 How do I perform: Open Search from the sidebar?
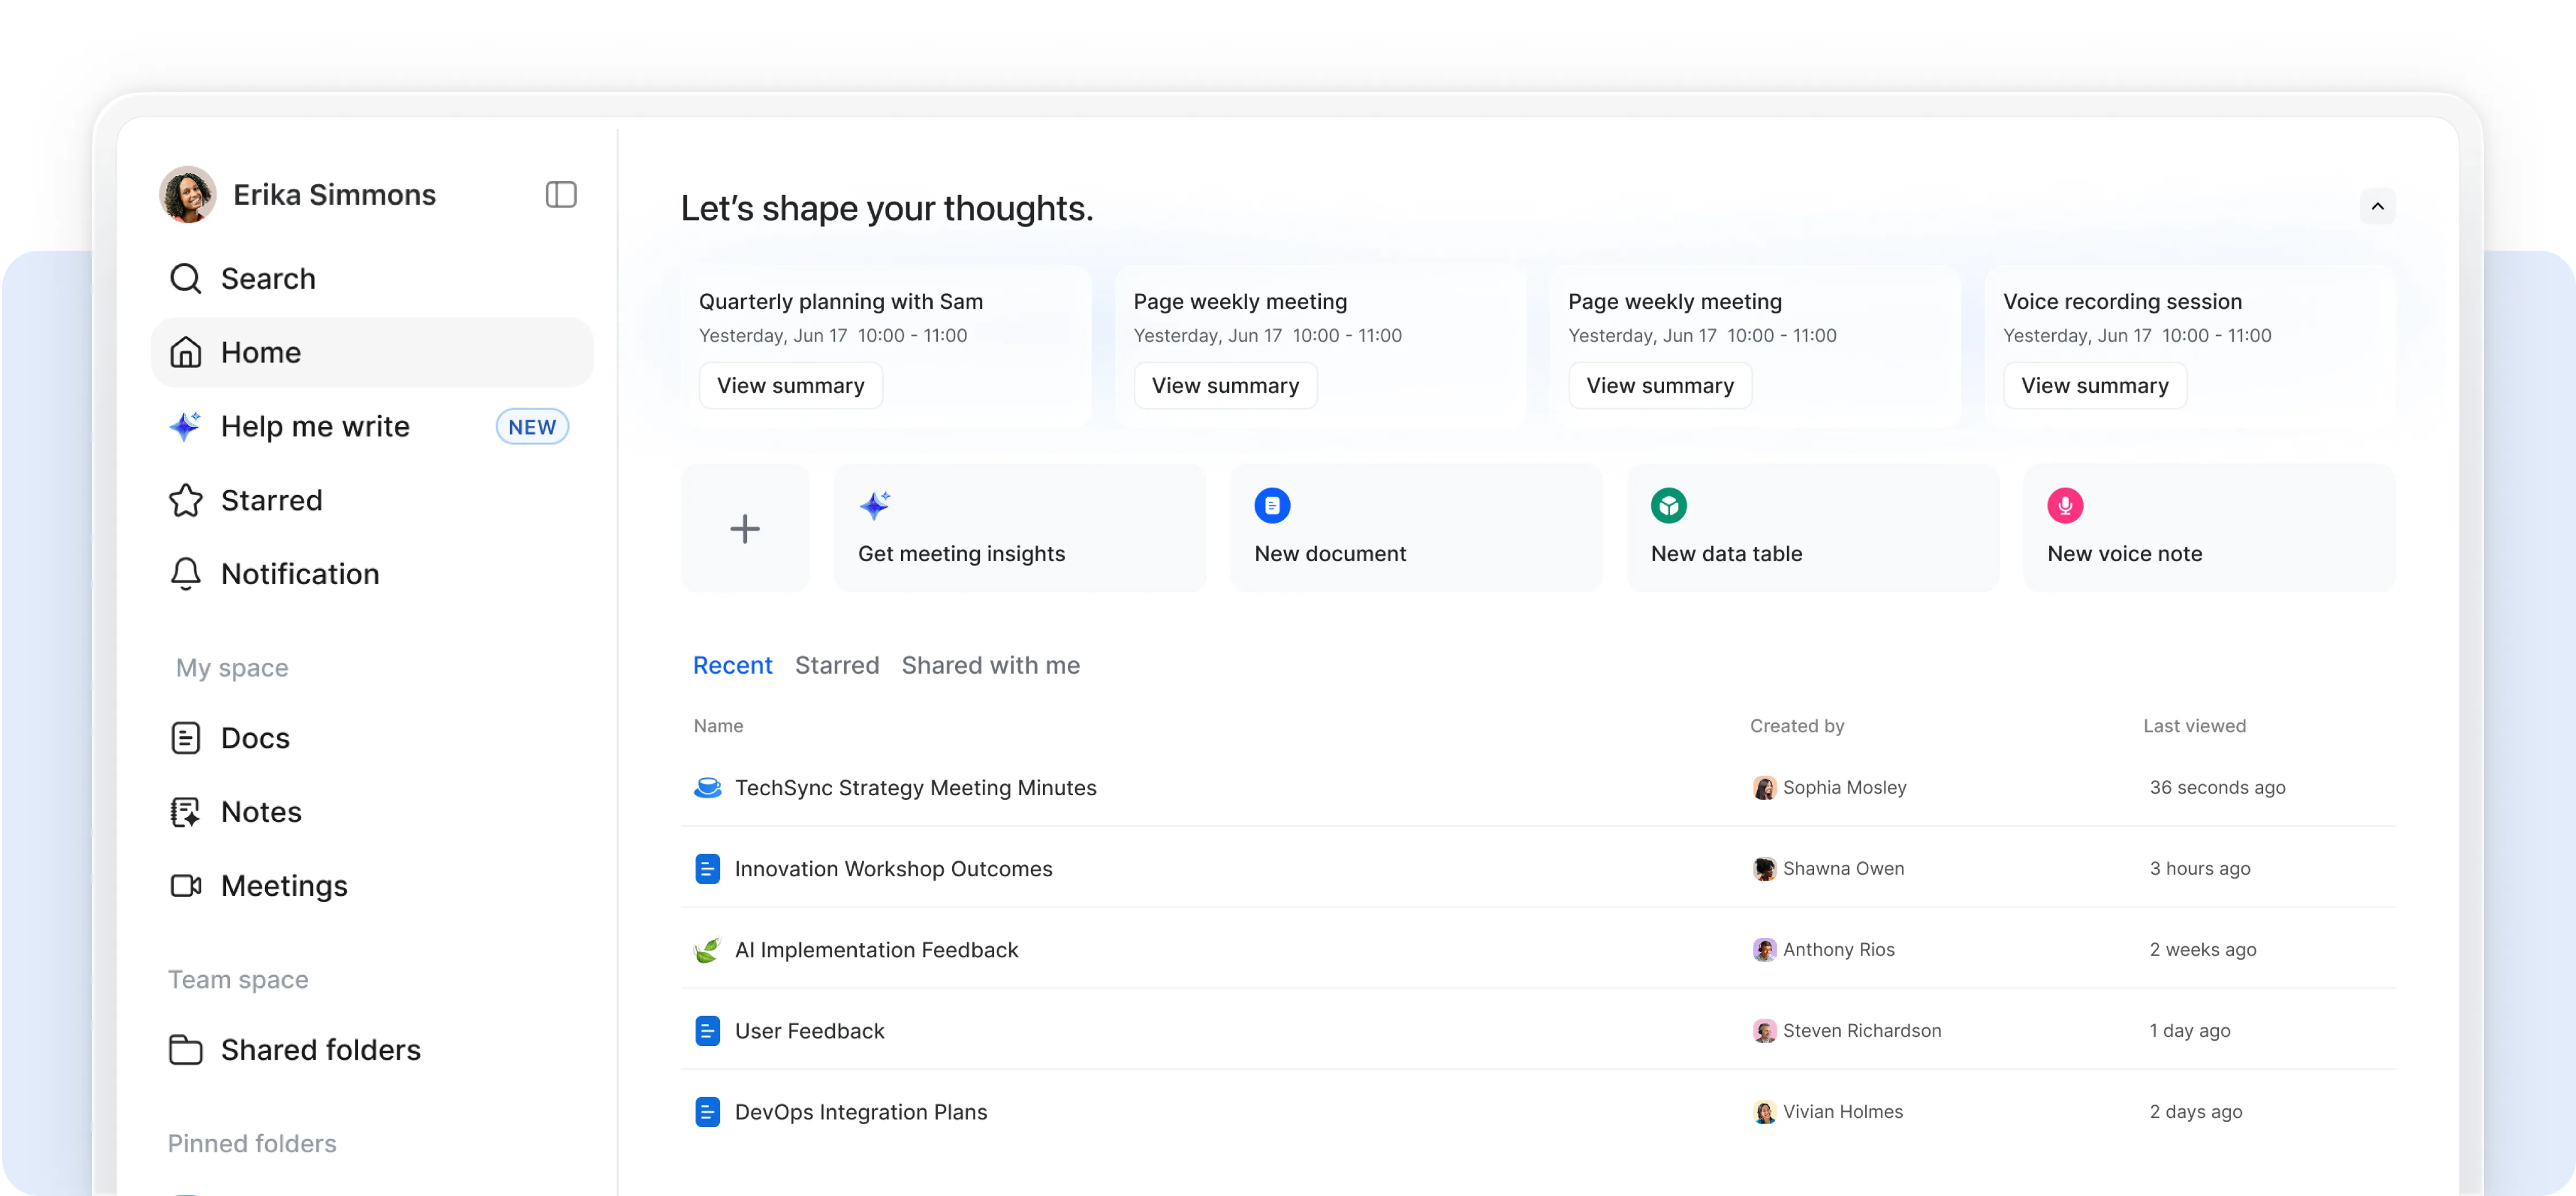point(268,278)
